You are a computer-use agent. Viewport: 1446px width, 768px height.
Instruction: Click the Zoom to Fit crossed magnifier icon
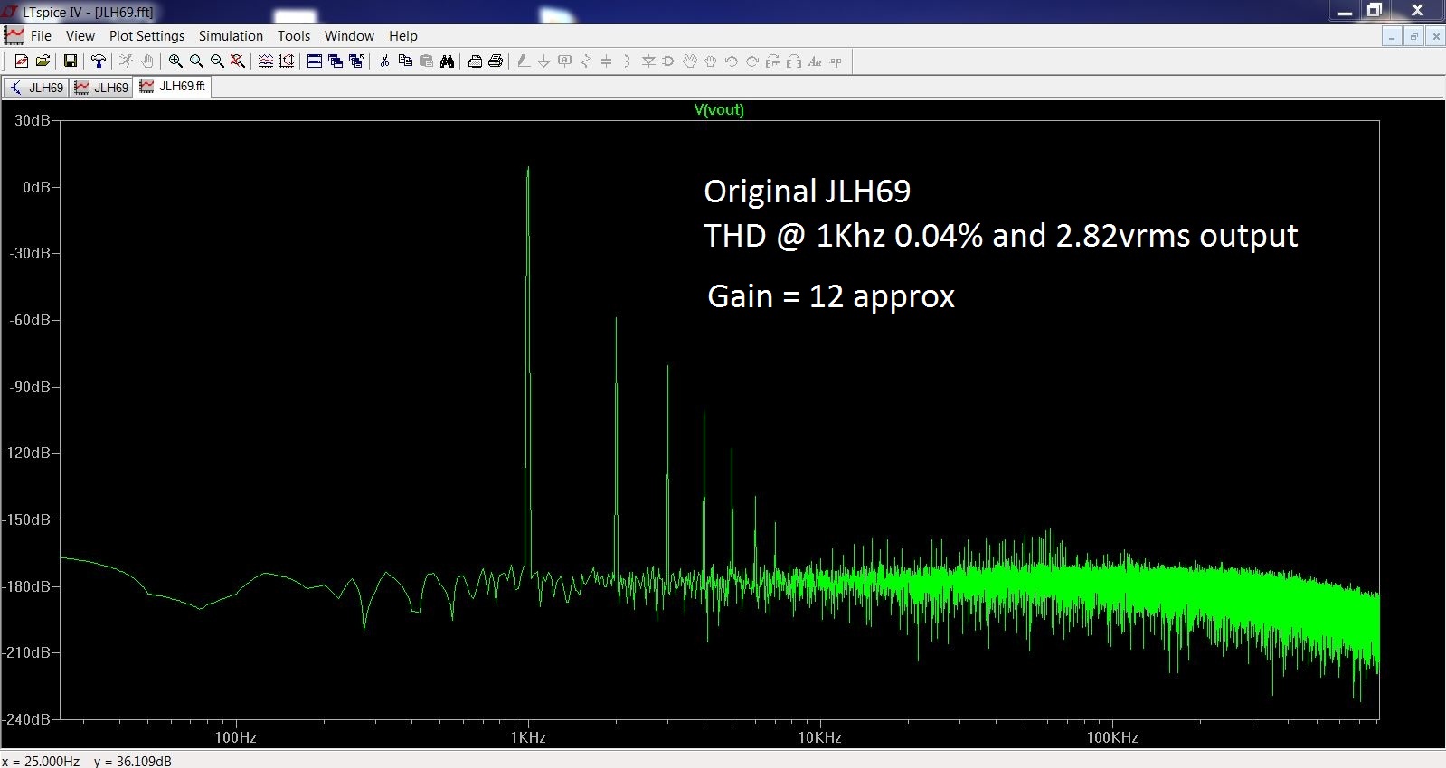(237, 61)
